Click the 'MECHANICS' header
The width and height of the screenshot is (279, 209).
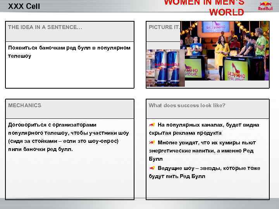(x=24, y=105)
